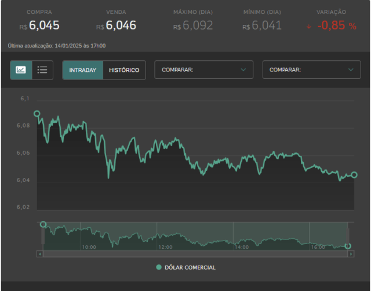Click the 14:00 mark in navigator
This screenshot has width=371, height=291.
242,247
